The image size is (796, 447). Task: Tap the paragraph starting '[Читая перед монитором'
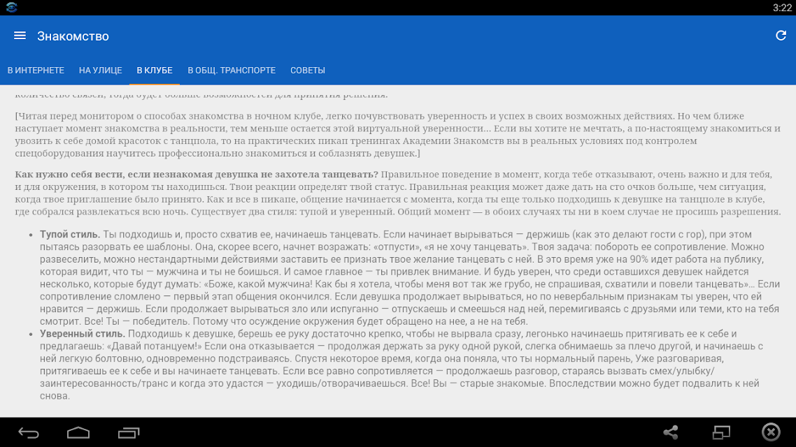(398, 135)
